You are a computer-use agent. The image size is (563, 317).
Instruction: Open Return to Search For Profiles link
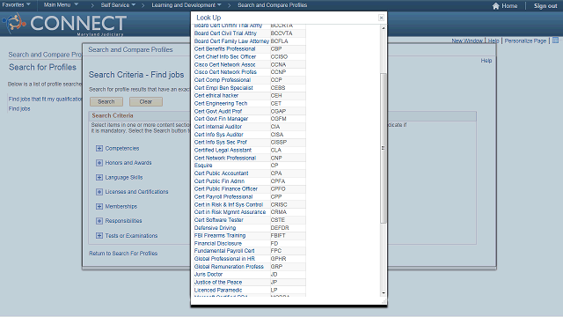[123, 254]
